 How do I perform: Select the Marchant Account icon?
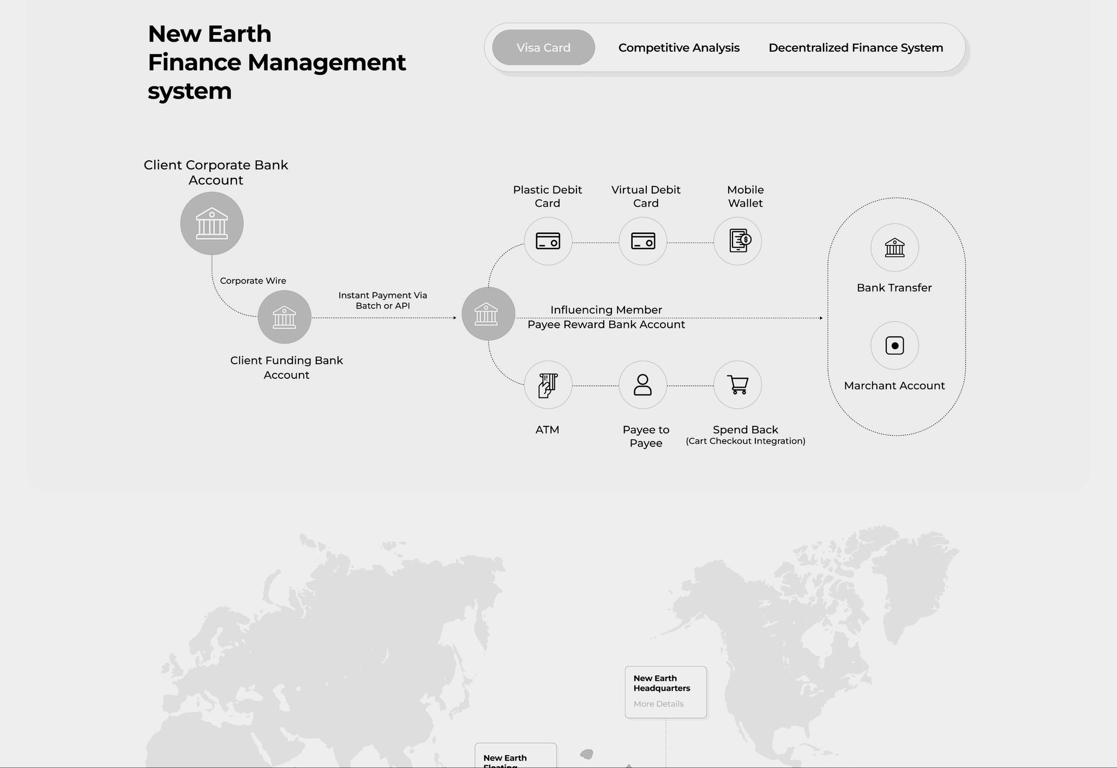coord(894,346)
